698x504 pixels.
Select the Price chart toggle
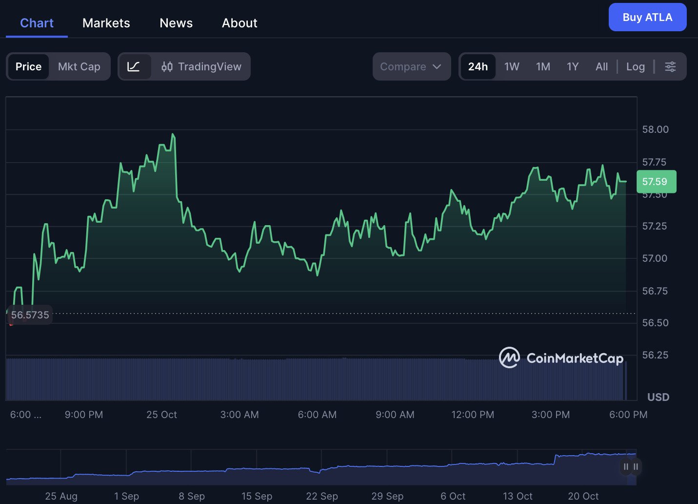click(28, 66)
